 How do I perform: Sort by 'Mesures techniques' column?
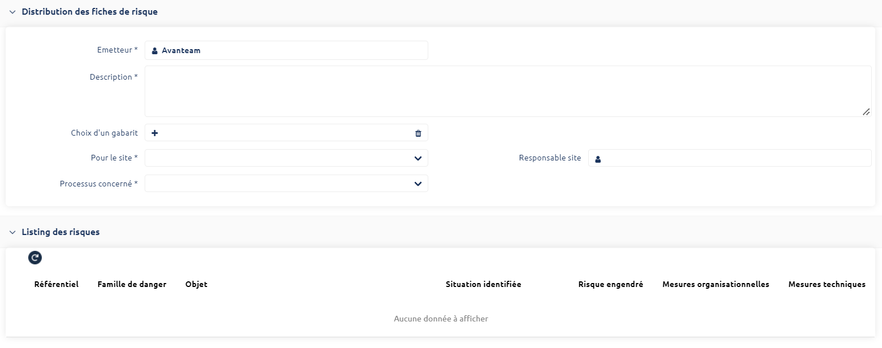tap(827, 284)
